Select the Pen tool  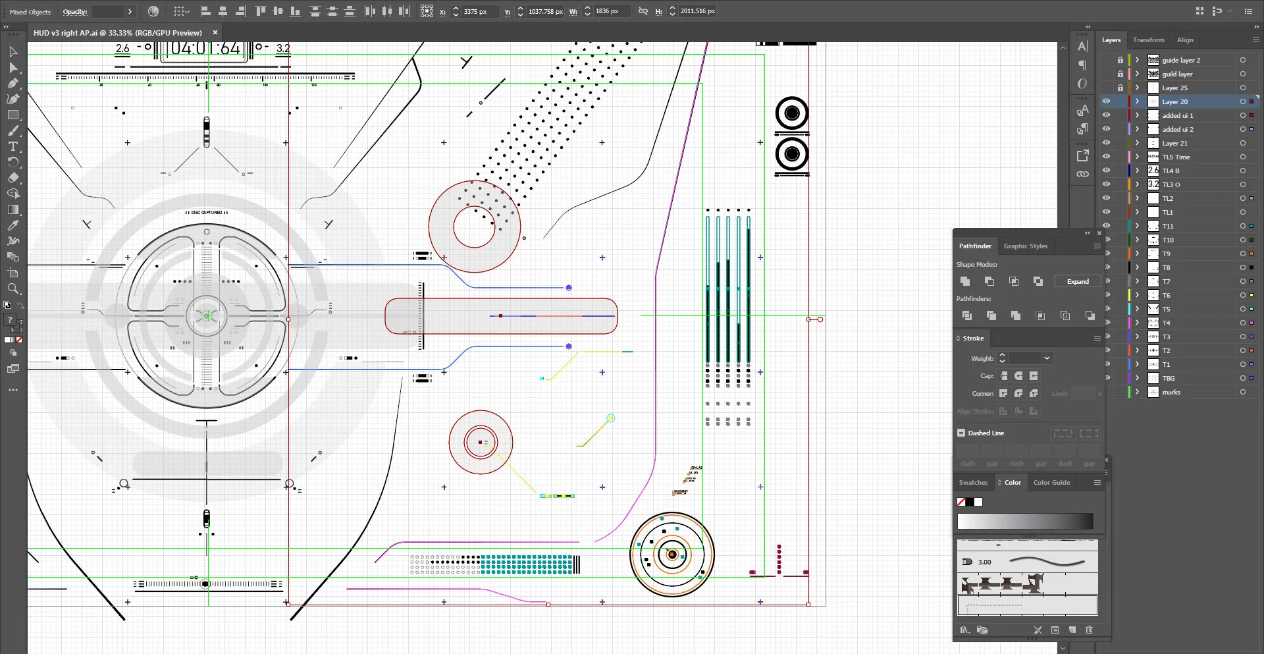13,84
